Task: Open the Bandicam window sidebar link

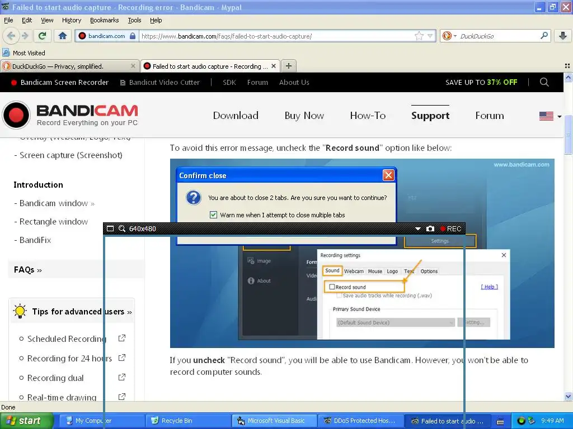Action: [54, 203]
